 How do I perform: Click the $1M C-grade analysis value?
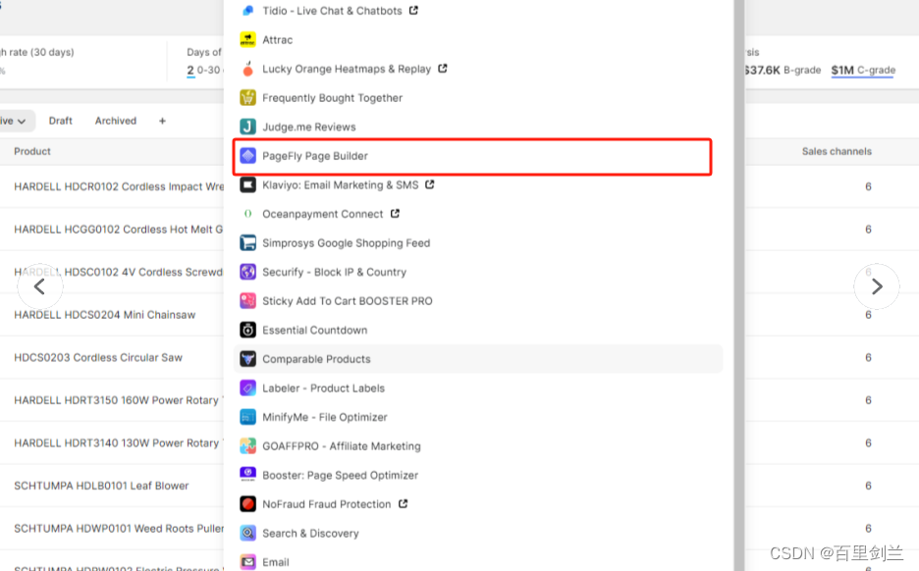click(x=863, y=71)
